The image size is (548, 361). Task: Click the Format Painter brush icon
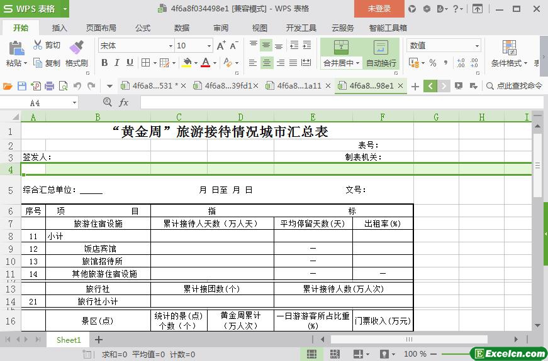click(x=76, y=48)
